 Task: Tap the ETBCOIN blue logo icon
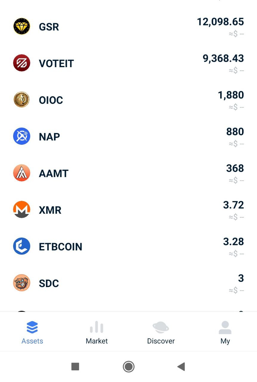(22, 246)
